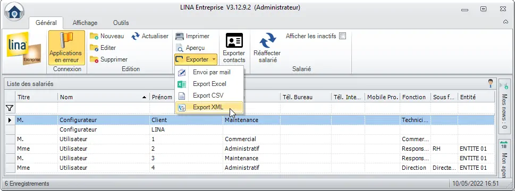Enable the Afficher les inactifs checkbox
Image resolution: width=515 pixels, height=191 pixels.
342,36
